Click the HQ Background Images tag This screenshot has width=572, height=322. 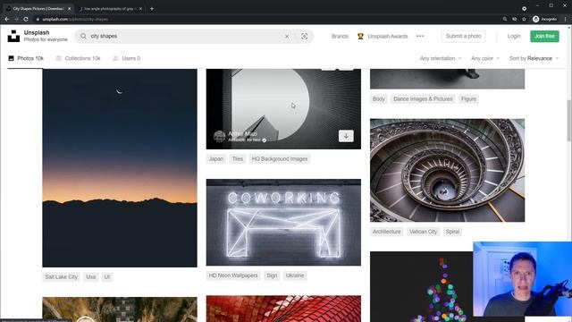pyautogui.click(x=280, y=159)
